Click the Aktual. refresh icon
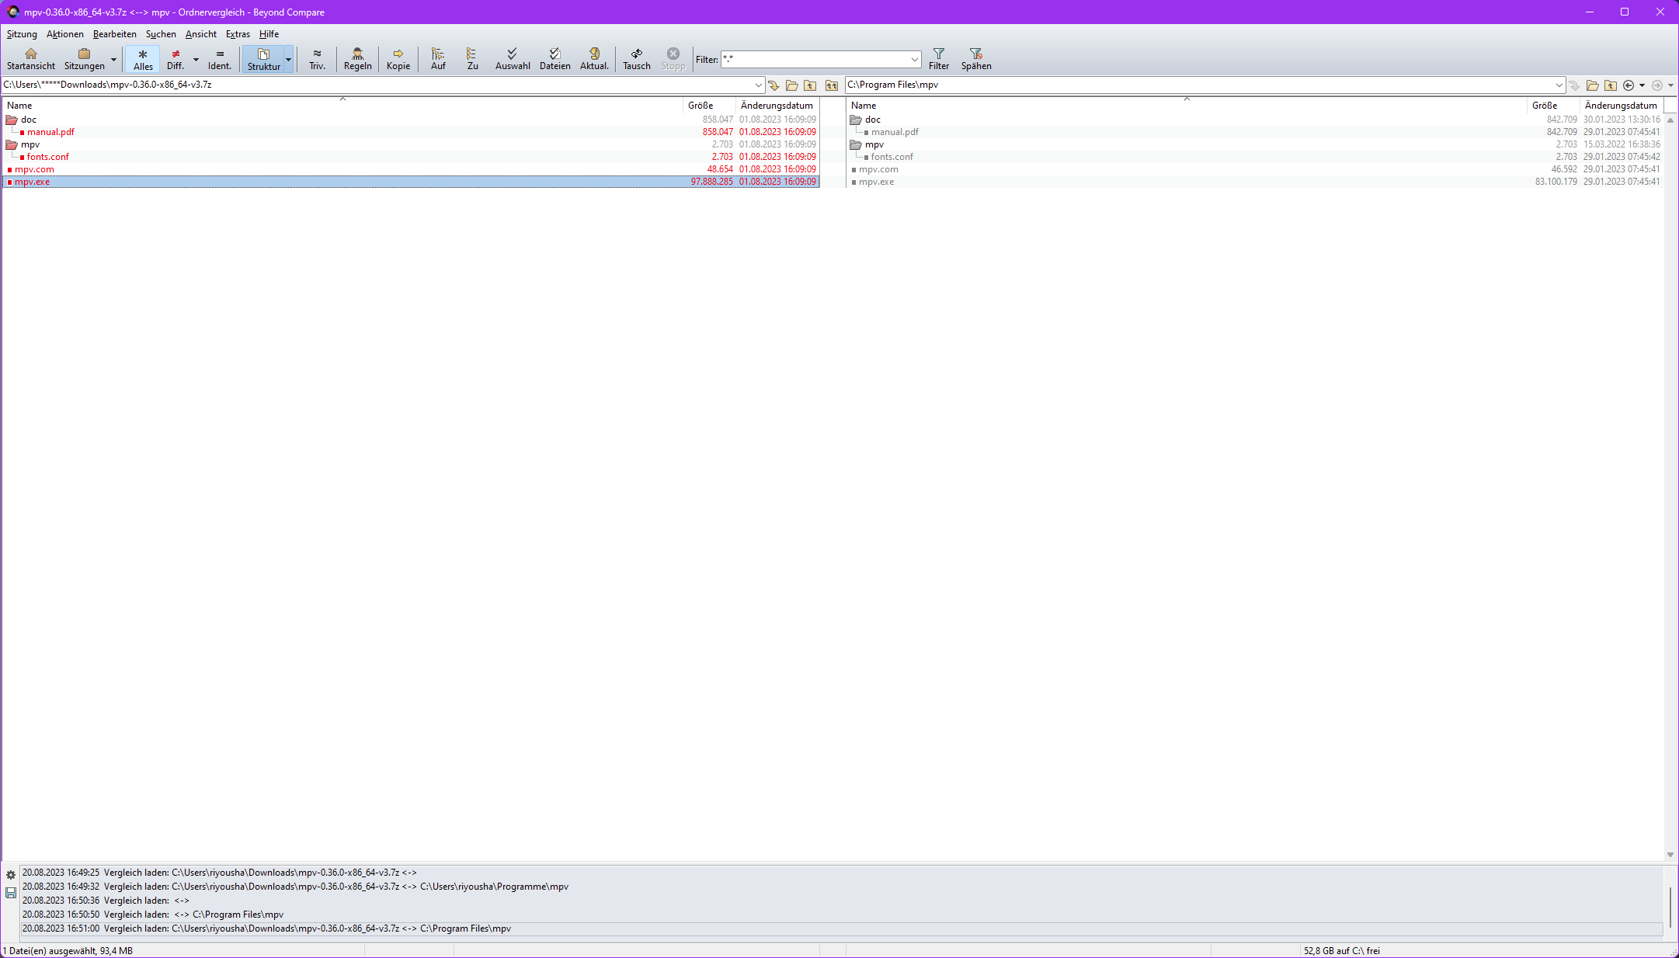Viewport: 1679px width, 958px height. click(x=594, y=58)
